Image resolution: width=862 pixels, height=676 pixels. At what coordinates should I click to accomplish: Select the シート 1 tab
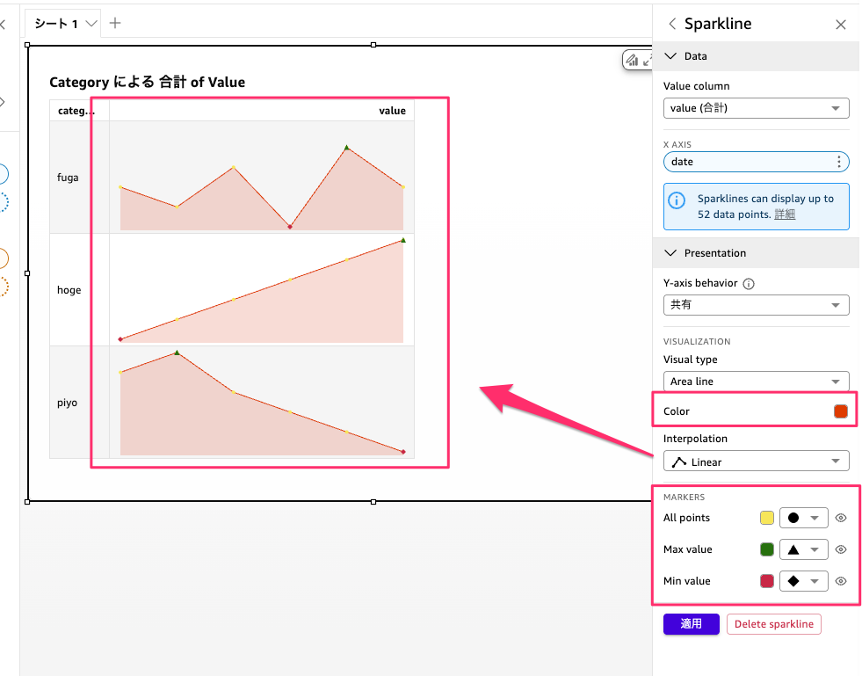pyautogui.click(x=57, y=23)
